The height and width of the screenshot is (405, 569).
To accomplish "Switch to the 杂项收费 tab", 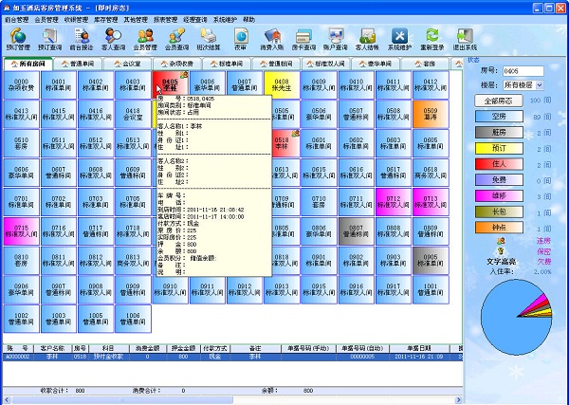I will click(177, 64).
